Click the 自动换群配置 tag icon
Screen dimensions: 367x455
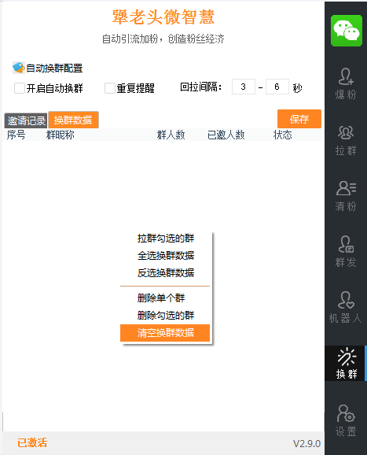click(x=18, y=68)
